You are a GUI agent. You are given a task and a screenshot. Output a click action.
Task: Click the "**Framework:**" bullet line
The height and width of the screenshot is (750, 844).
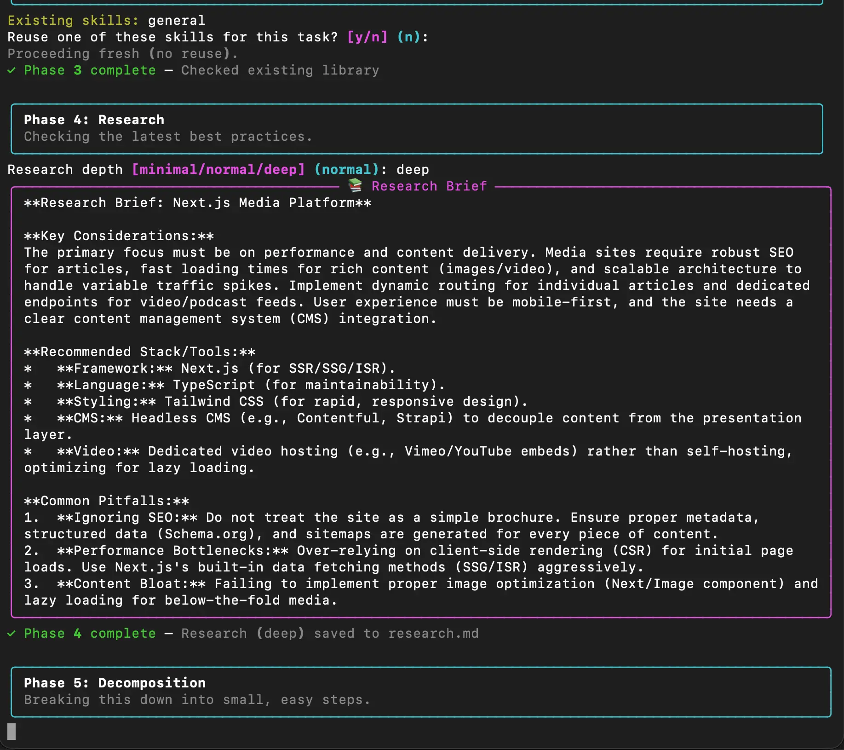pos(210,369)
